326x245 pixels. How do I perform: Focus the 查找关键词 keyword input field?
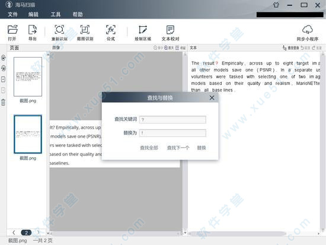(172, 120)
